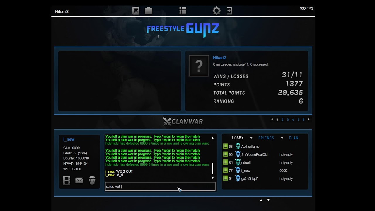375x211 pixels.
Task: Open the replay film icon
Action: click(67, 180)
